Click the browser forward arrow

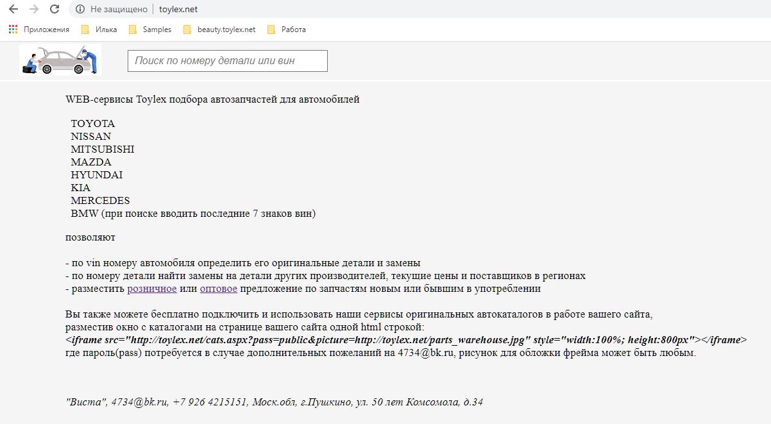(34, 9)
